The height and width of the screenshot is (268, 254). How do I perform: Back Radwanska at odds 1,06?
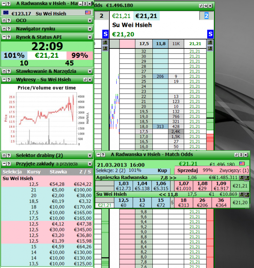point(161,186)
